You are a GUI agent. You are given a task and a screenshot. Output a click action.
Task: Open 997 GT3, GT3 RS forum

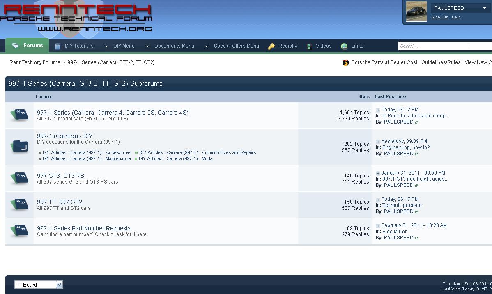pyautogui.click(x=60, y=176)
